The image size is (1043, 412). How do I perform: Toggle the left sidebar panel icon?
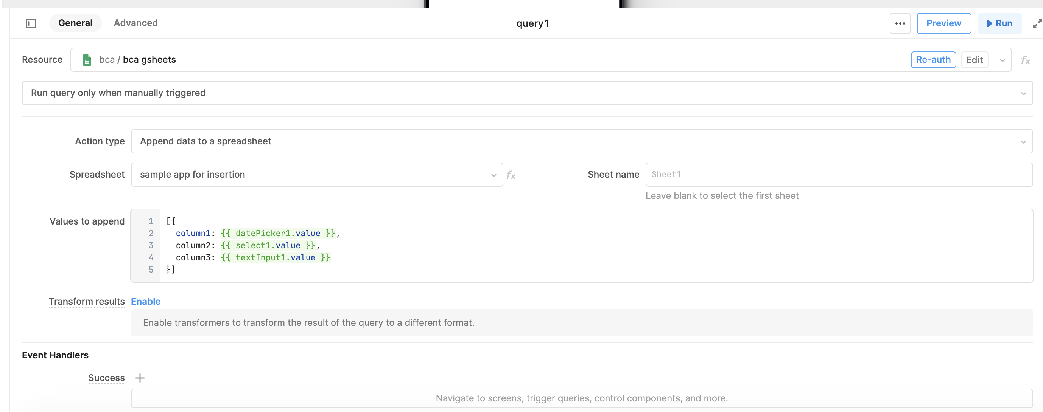[x=31, y=23]
